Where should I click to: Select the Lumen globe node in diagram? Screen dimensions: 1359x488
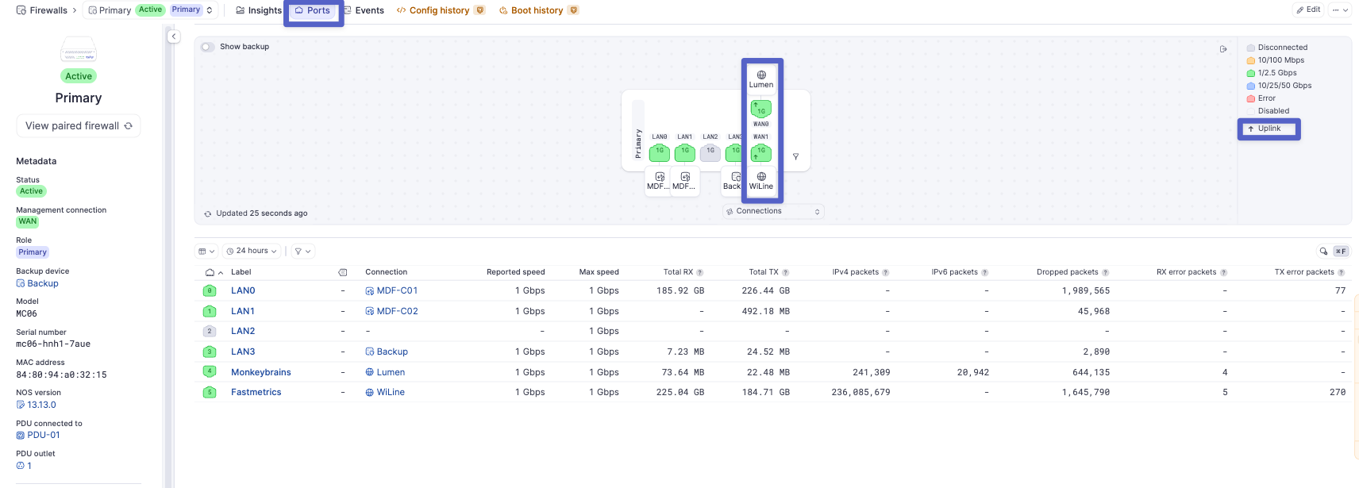[761, 79]
